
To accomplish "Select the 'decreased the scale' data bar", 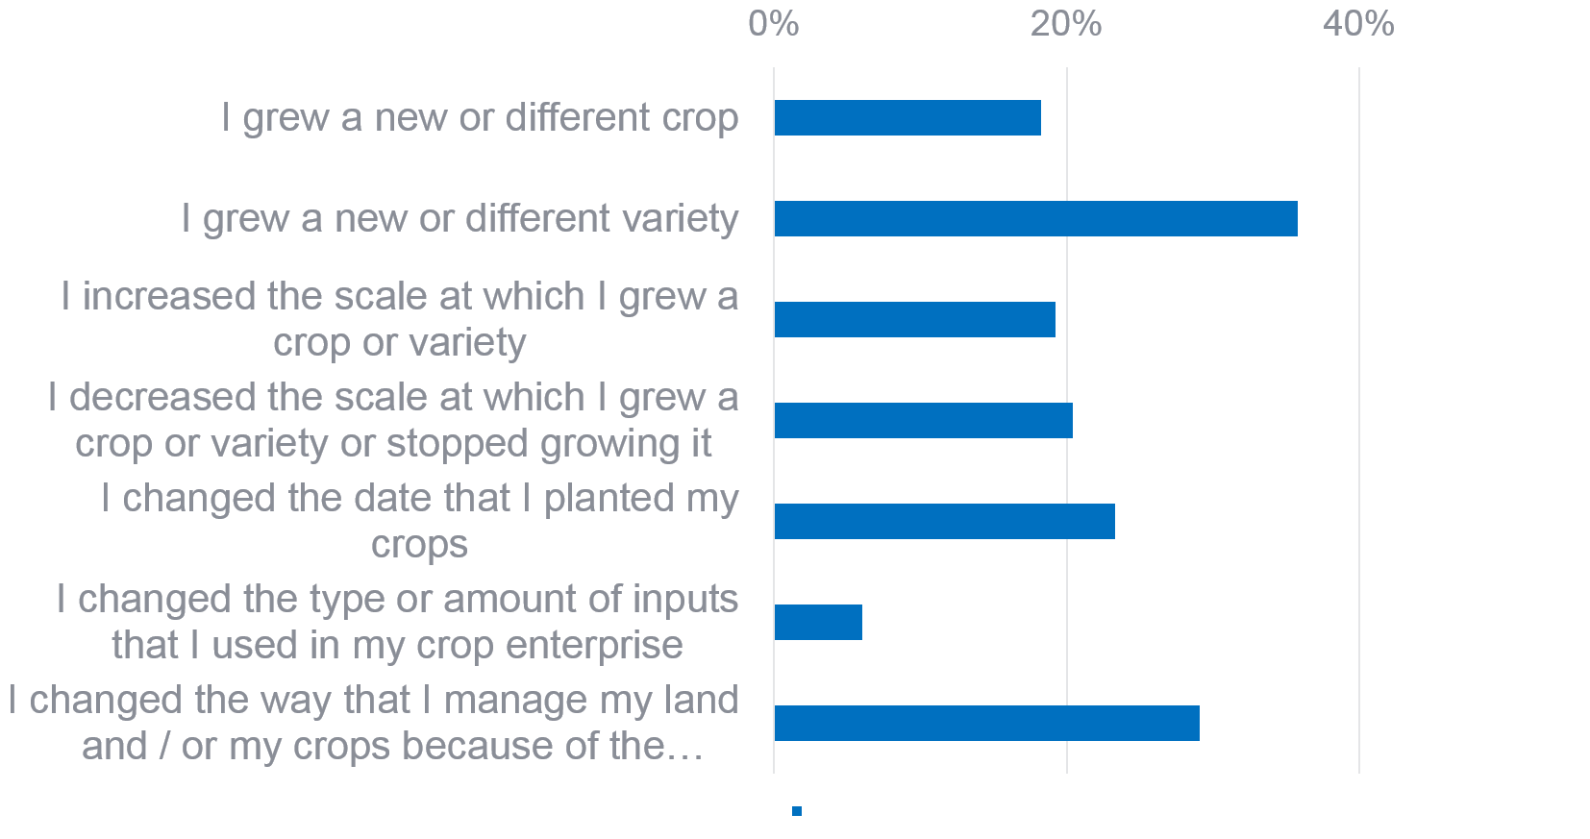I will pyautogui.click(x=923, y=421).
